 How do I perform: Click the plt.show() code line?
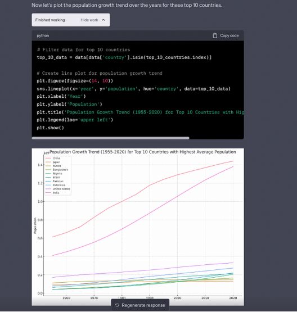pyautogui.click(x=51, y=128)
